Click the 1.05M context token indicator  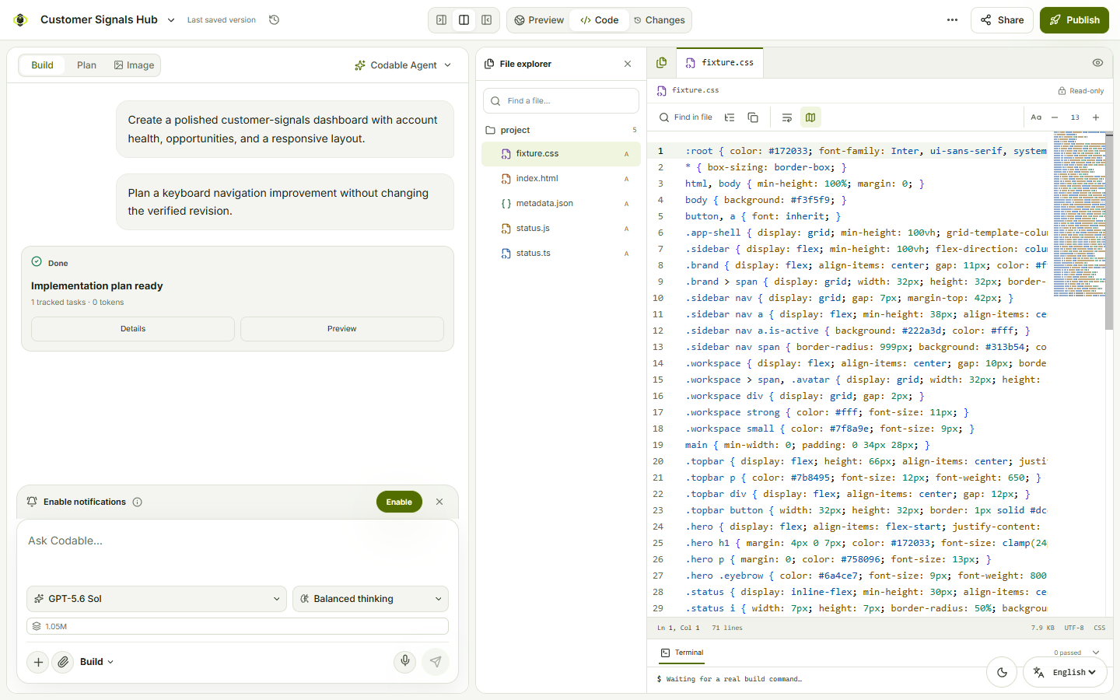pos(237,626)
